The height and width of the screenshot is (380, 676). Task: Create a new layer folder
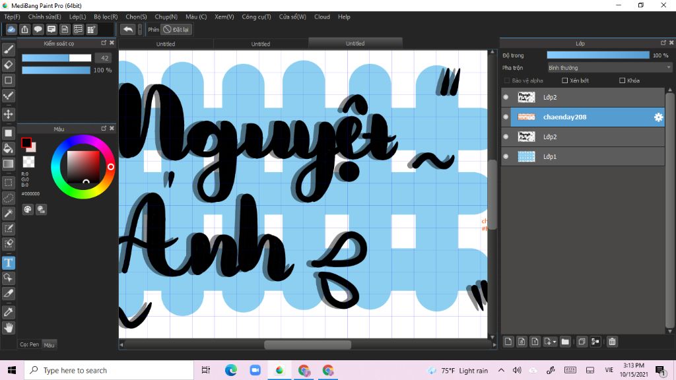click(x=565, y=342)
